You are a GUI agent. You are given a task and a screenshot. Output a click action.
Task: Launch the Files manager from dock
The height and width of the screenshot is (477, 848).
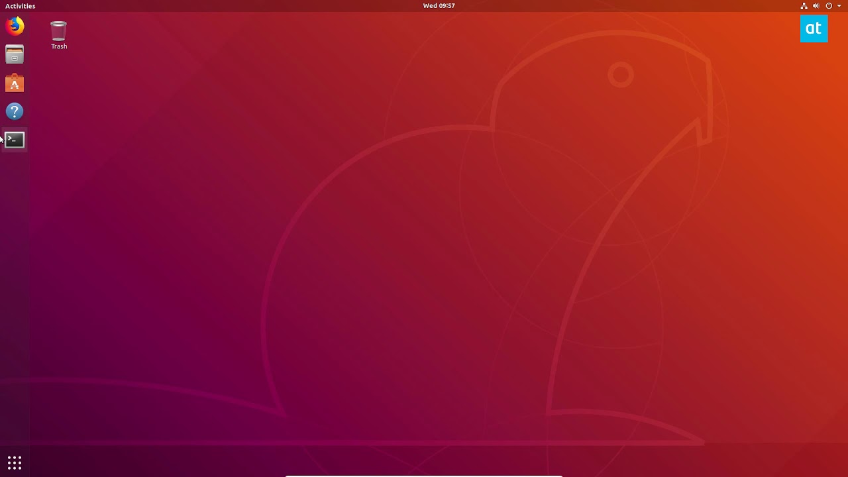[15, 55]
